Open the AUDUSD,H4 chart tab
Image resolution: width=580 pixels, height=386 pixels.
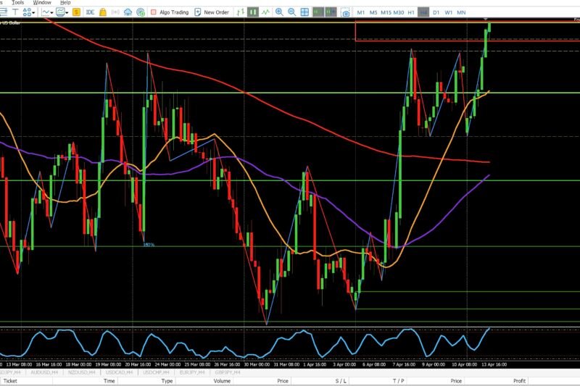44,372
